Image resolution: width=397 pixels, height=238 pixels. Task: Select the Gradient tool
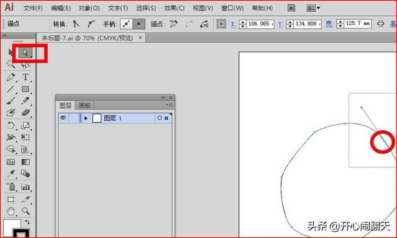pyautogui.click(x=25, y=162)
